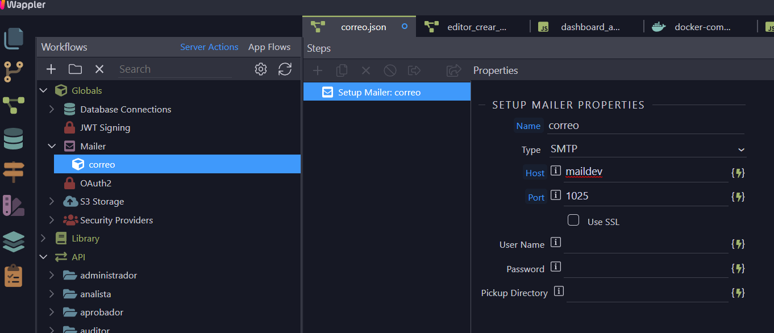Add a new workflow with plus icon
774x333 pixels.
pos(51,69)
